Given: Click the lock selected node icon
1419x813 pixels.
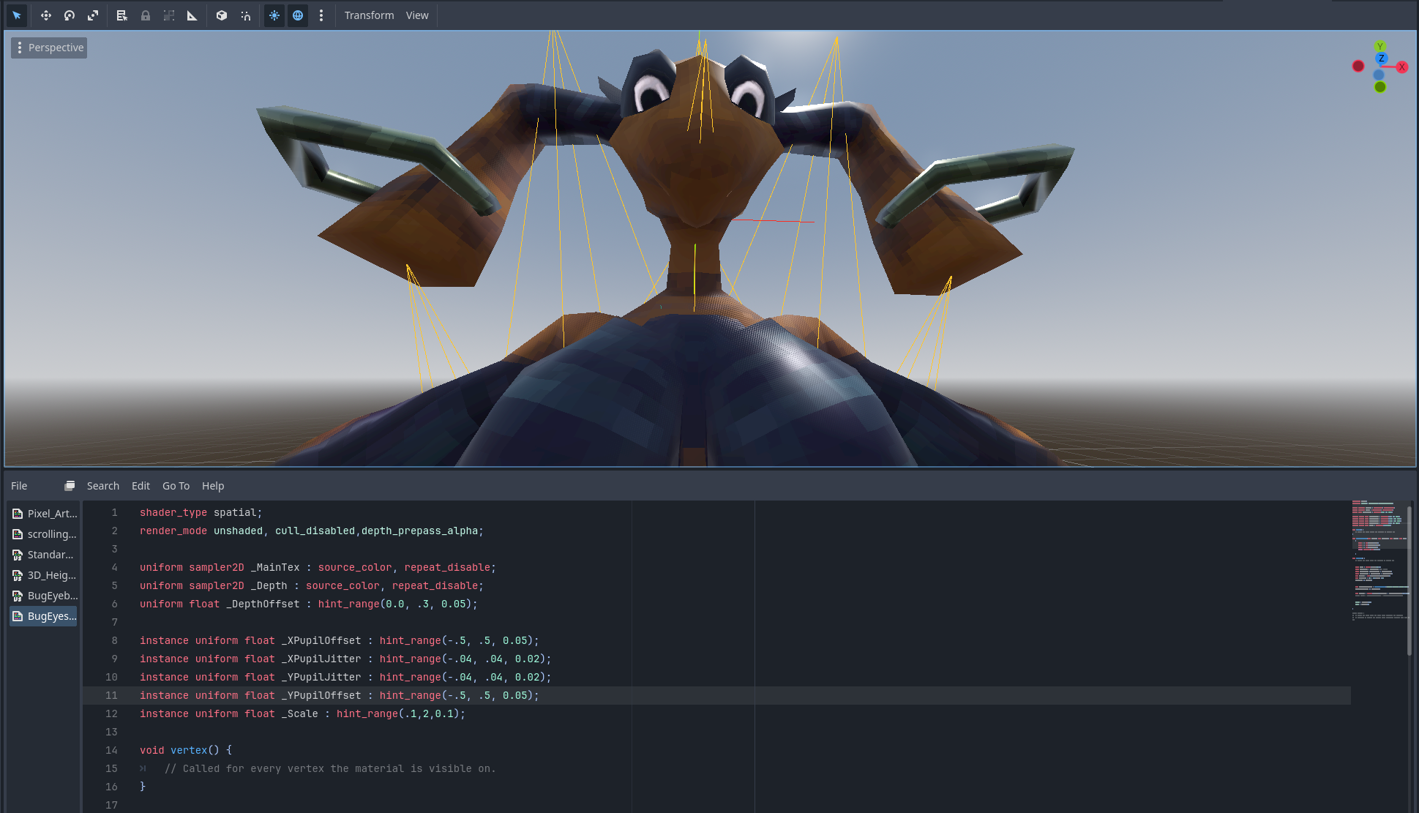Looking at the screenshot, I should pyautogui.click(x=146, y=15).
